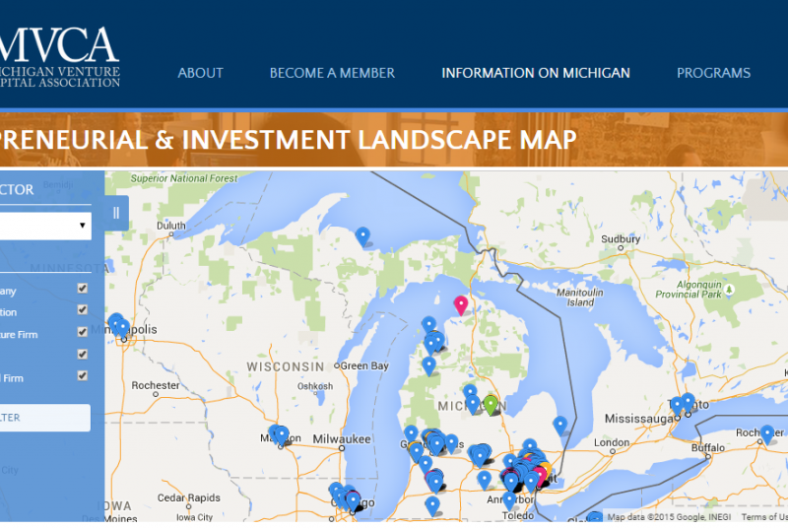Click the Terms of Use map link
Viewport: 788px width, 529px height.
coord(764,516)
